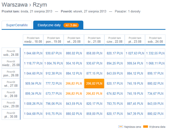Choose the 1 118,77 PLN fare

coord(33,63)
